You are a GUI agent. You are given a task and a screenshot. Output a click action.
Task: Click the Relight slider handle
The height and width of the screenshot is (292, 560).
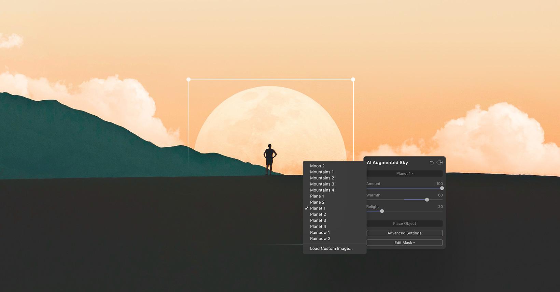pyautogui.click(x=382, y=211)
